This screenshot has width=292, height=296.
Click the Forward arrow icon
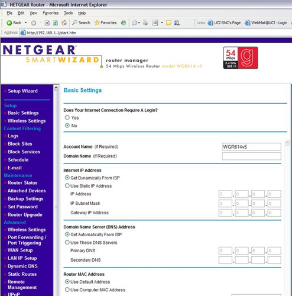[34, 23]
